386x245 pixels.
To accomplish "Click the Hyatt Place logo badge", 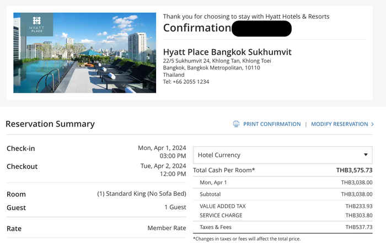I will [37, 25].
